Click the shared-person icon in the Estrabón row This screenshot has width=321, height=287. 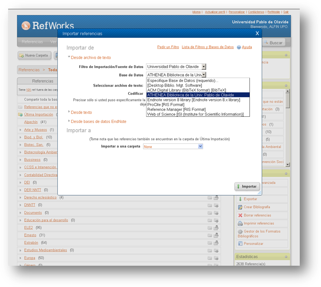click(216, 243)
